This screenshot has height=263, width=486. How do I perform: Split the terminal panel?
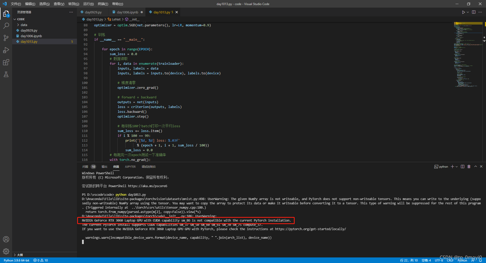tap(463, 167)
